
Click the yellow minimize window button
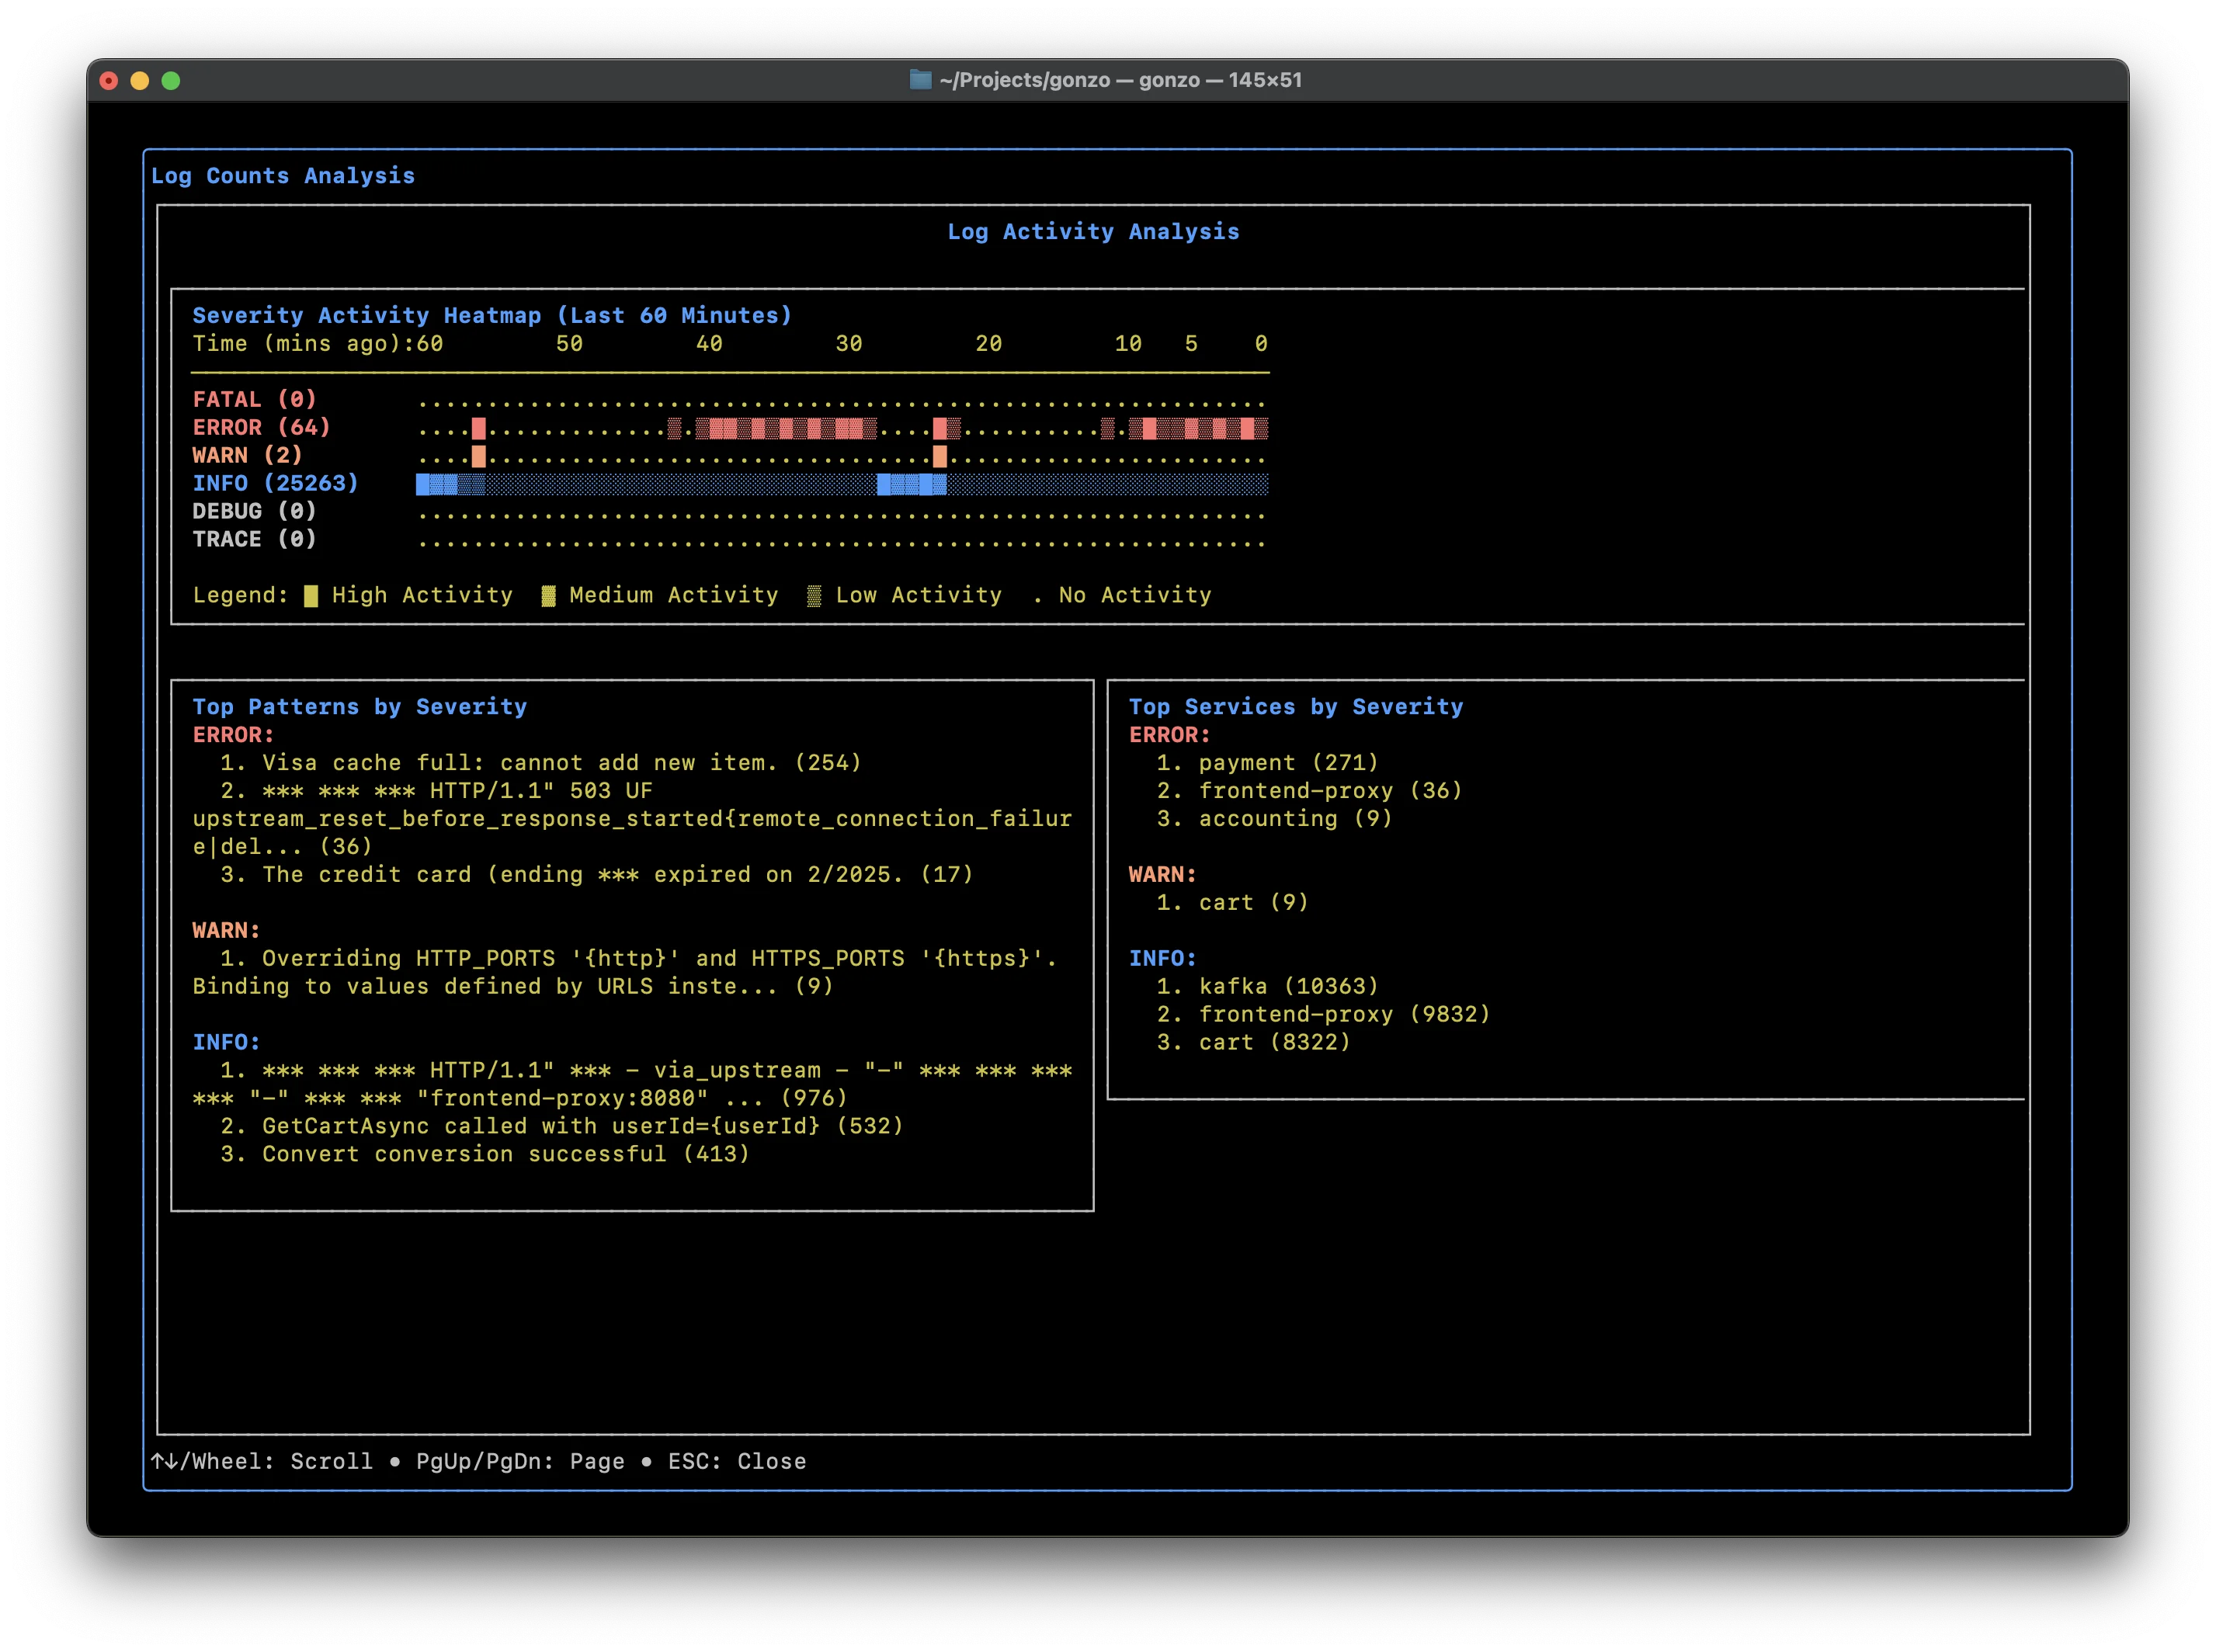tap(140, 81)
